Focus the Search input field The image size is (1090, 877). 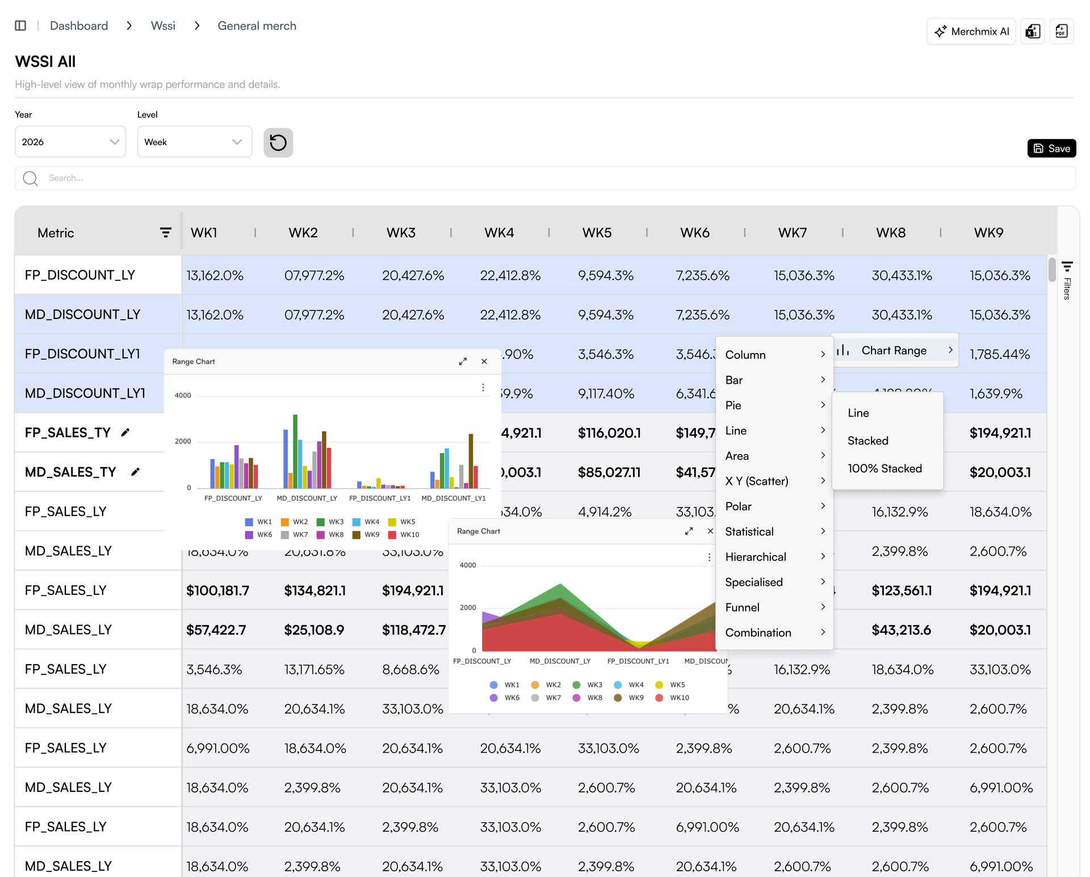click(x=545, y=178)
